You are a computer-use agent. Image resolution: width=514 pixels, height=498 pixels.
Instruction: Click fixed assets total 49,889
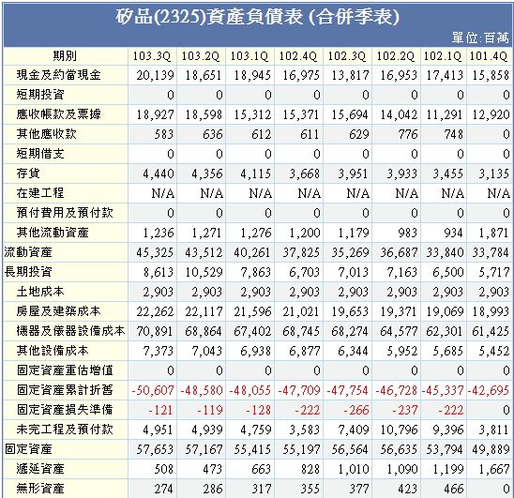point(491,449)
